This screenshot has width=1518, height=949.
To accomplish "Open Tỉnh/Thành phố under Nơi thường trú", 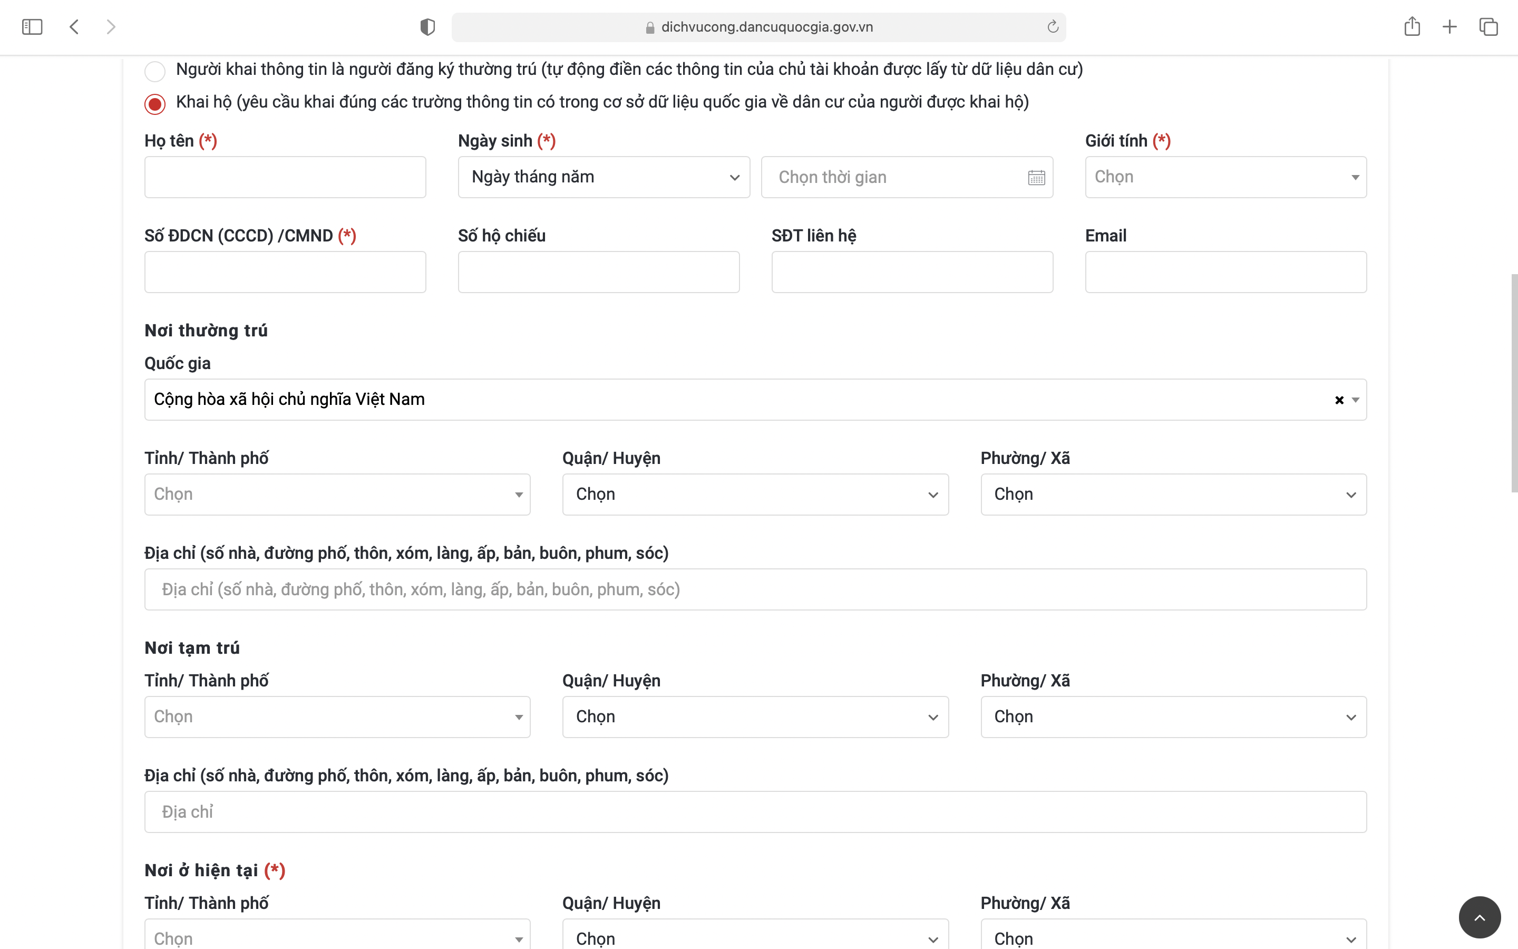I will (x=337, y=495).
